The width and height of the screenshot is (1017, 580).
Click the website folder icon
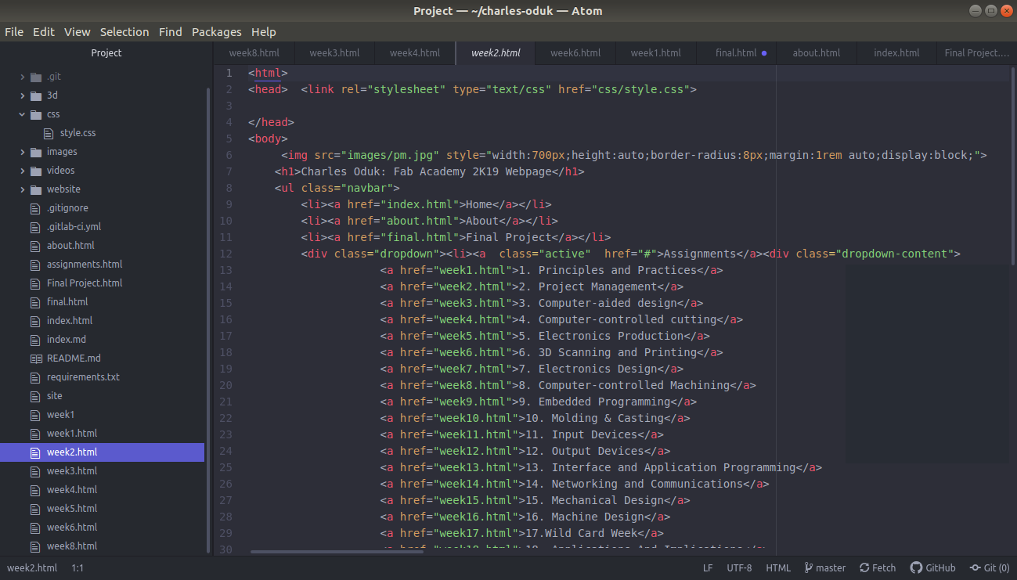point(35,189)
